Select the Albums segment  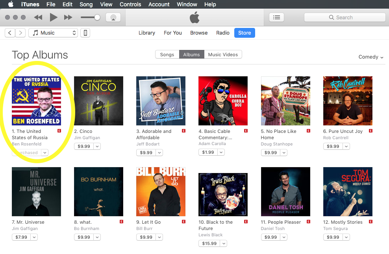(x=191, y=55)
